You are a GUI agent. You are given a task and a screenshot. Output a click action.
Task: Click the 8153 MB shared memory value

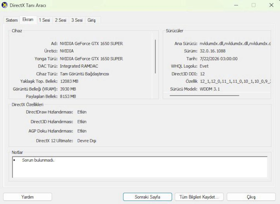point(68,97)
